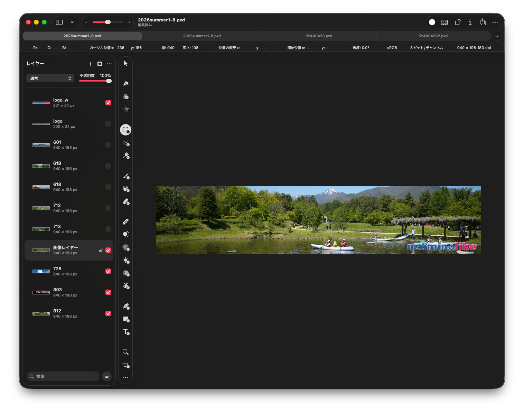Select the Type text tool
Screen dimensions: 524x414
point(126,332)
